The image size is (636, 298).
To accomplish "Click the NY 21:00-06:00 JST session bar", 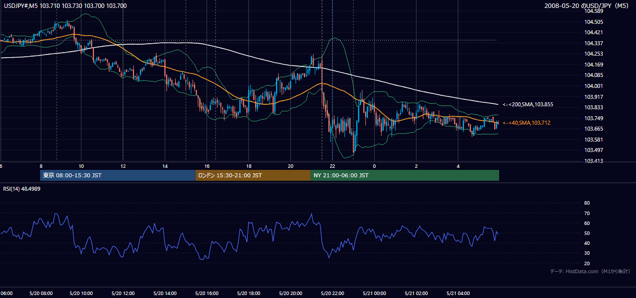I will coord(405,175).
